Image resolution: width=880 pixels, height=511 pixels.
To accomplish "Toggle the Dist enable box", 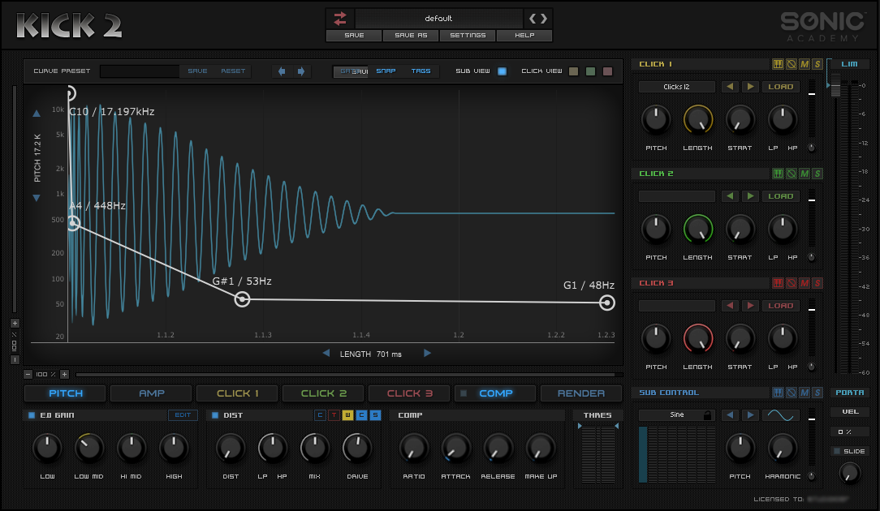I will tap(215, 415).
